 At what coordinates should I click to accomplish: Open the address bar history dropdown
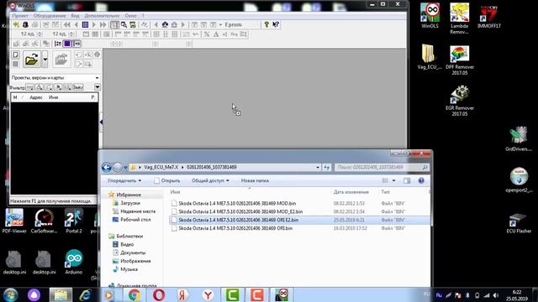tap(318, 168)
